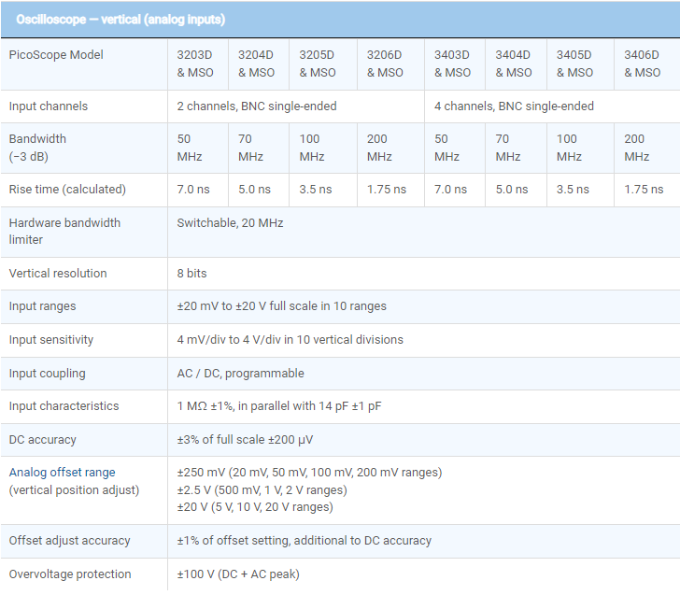
Task: Click the Input ranges label
Action: [43, 306]
